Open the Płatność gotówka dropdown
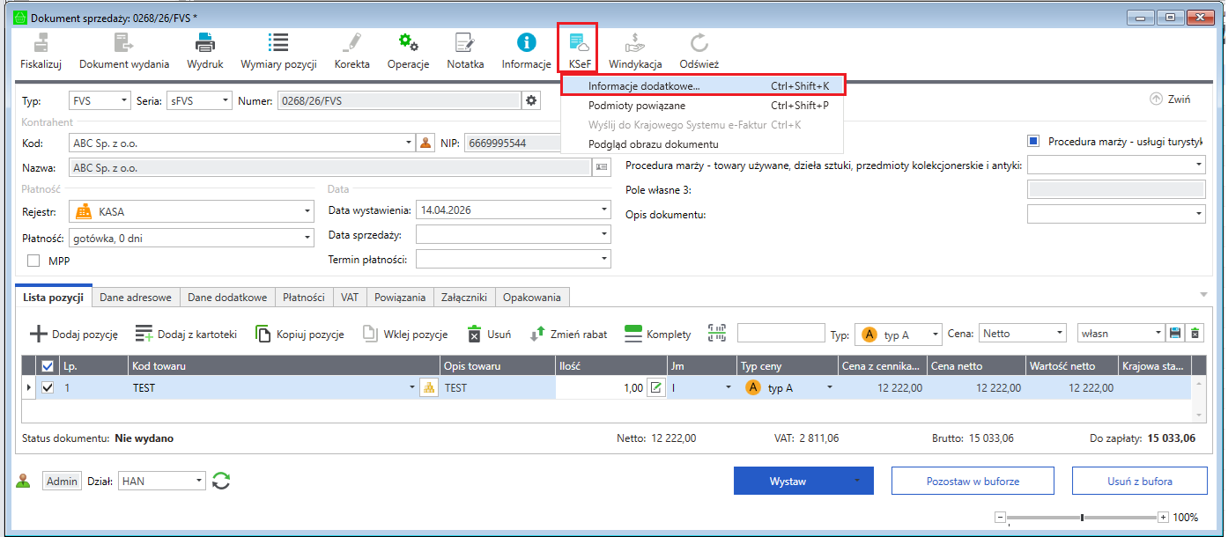Image resolution: width=1228 pixels, height=537 pixels. (x=307, y=238)
